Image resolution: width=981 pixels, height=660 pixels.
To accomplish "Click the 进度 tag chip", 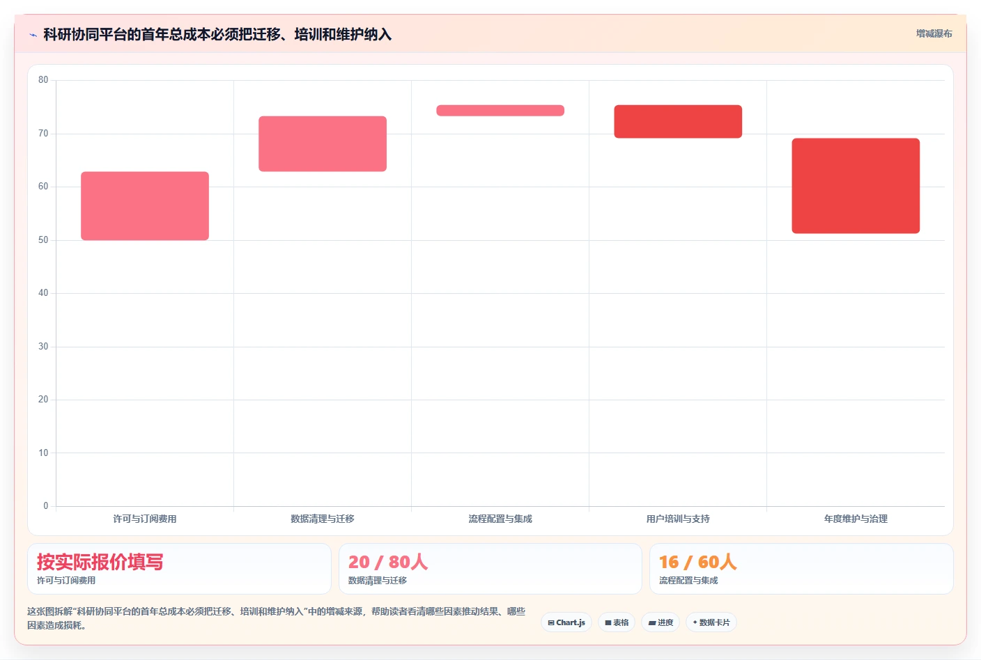I will [x=661, y=622].
